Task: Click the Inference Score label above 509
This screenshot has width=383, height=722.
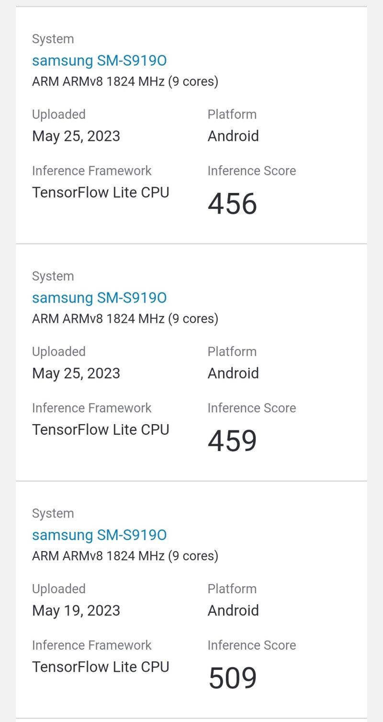Action: point(252,645)
